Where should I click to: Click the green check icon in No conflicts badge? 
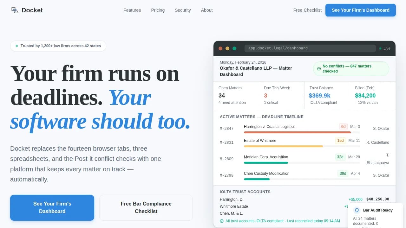(x=319, y=69)
